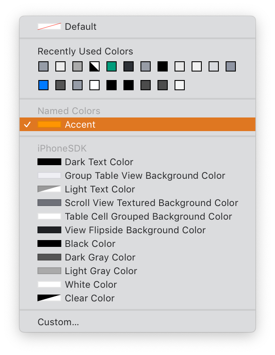Click the Light Text Color swatch
Viewport: 275px width, 355px height.
[x=50, y=189]
